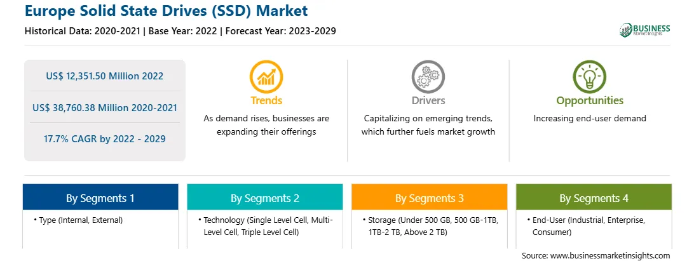Viewport: 694px width, 261px height.
Task: Click the gray Drivers gears icon
Action: [428, 77]
